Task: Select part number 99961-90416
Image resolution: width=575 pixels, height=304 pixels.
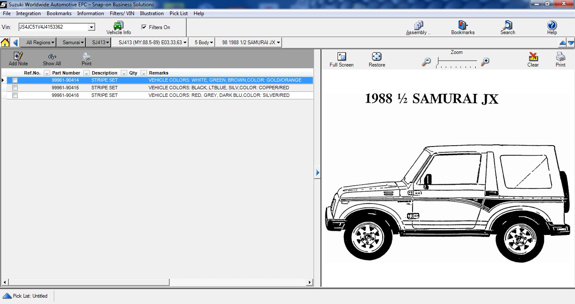Action: point(65,95)
